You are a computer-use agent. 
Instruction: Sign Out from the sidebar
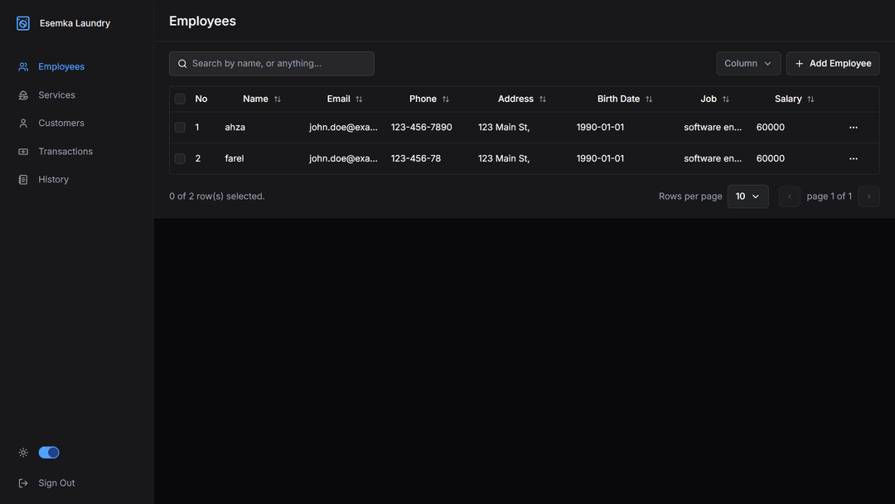[56, 483]
